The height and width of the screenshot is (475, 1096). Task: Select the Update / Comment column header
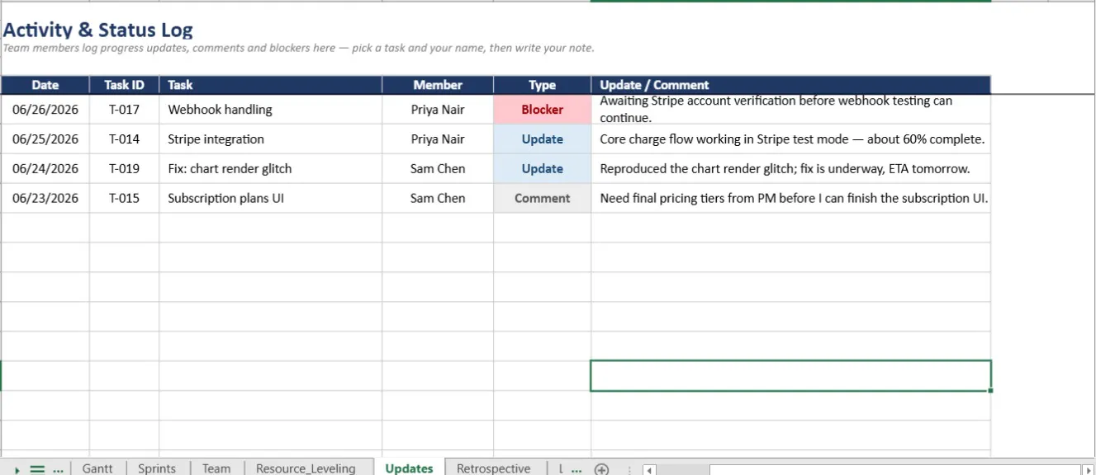point(790,85)
